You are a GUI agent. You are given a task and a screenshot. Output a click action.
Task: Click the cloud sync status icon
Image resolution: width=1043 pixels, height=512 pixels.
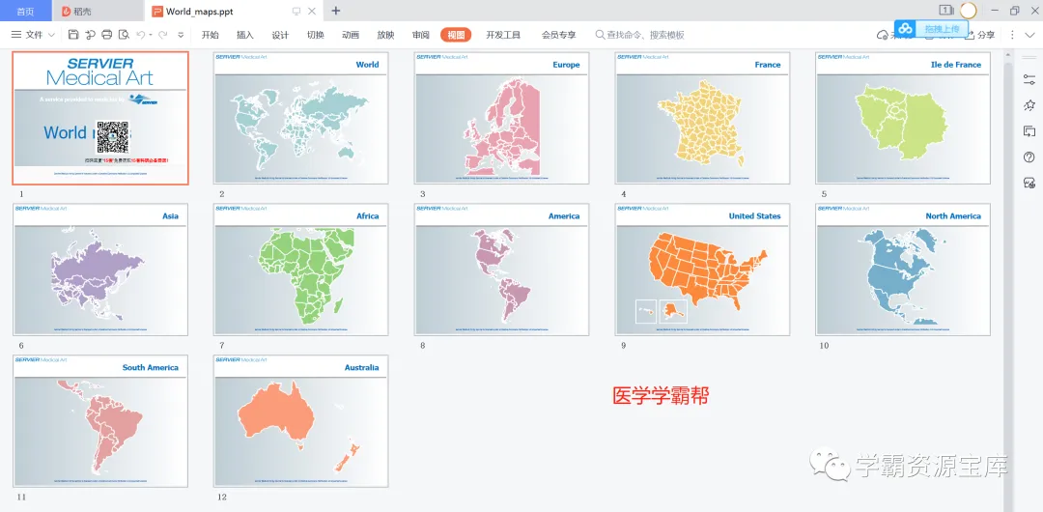(882, 35)
